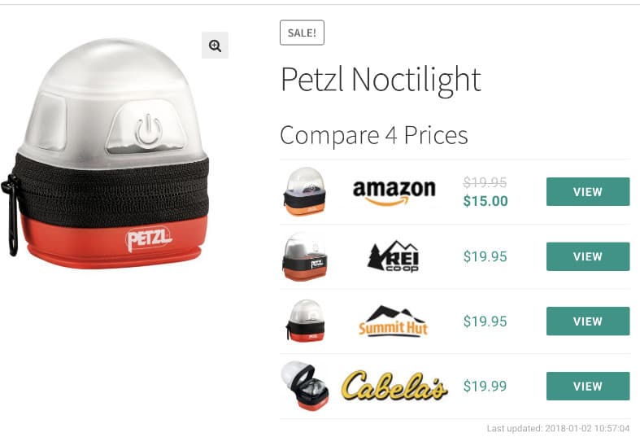Image resolution: width=640 pixels, height=437 pixels.
Task: Click the REI product thumbnail
Action: click(304, 256)
